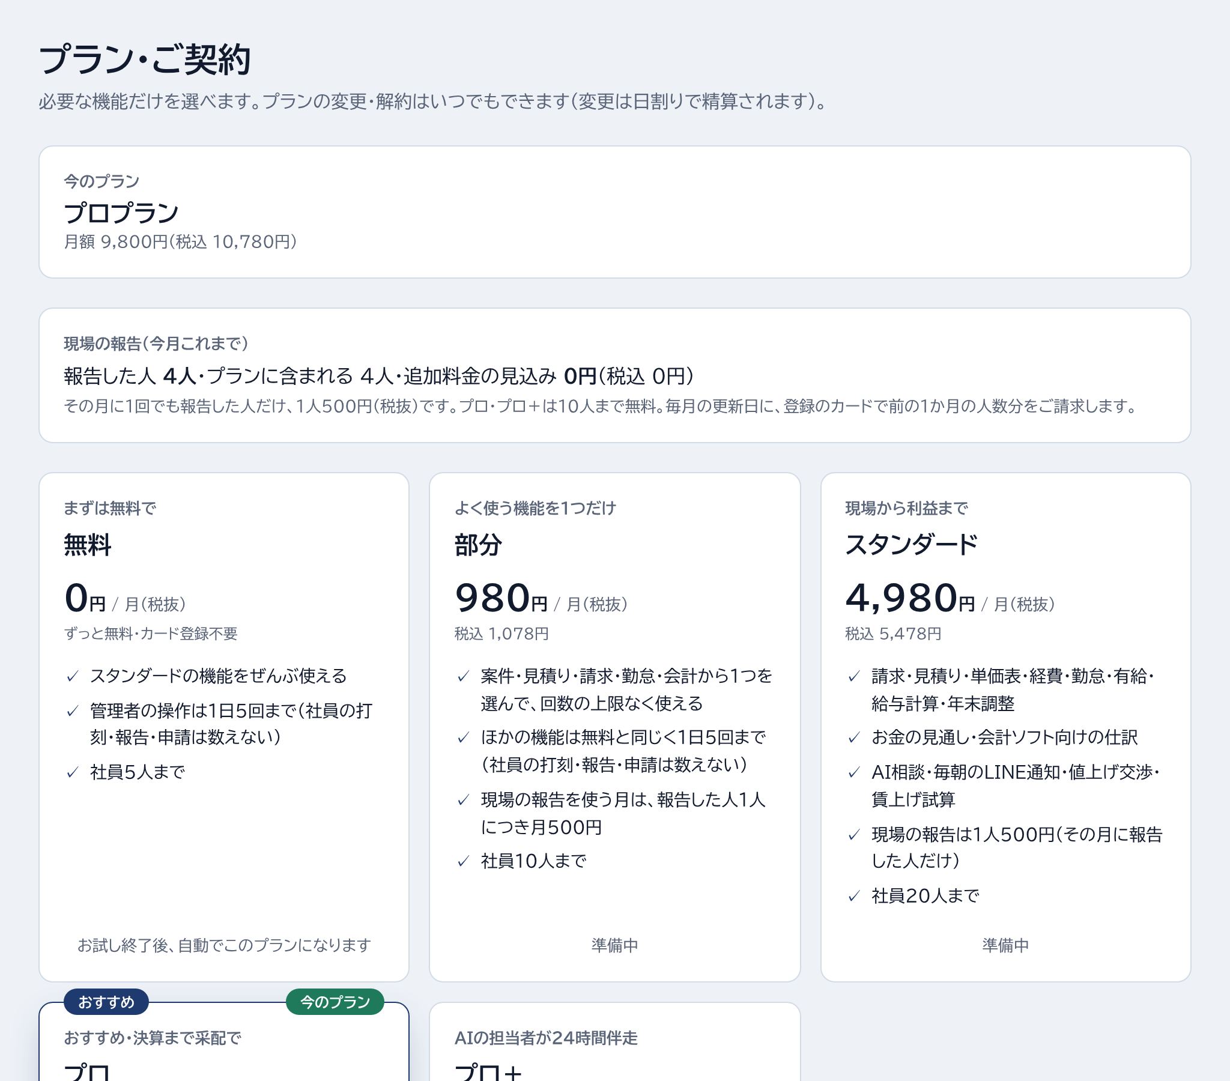Viewport: 1230px width, 1081px height.
Task: Click checkmark beside AI相談・毎朝のLINE通知
Action: (854, 772)
